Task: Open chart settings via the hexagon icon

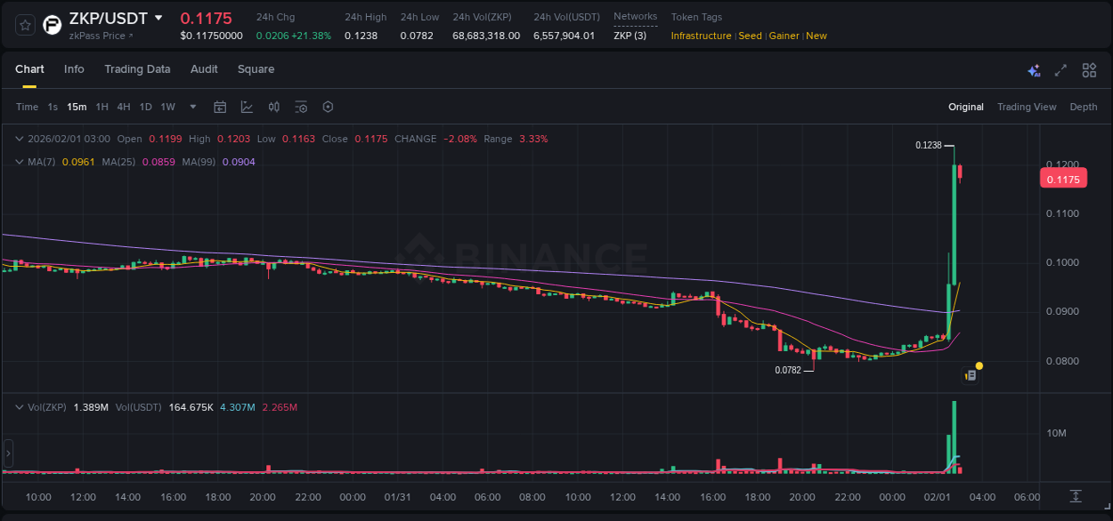Action: 328,107
